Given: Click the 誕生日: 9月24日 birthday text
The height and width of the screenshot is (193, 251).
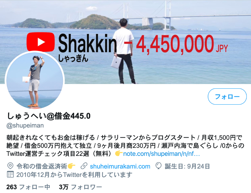Looking at the screenshot, I should pos(187,166).
